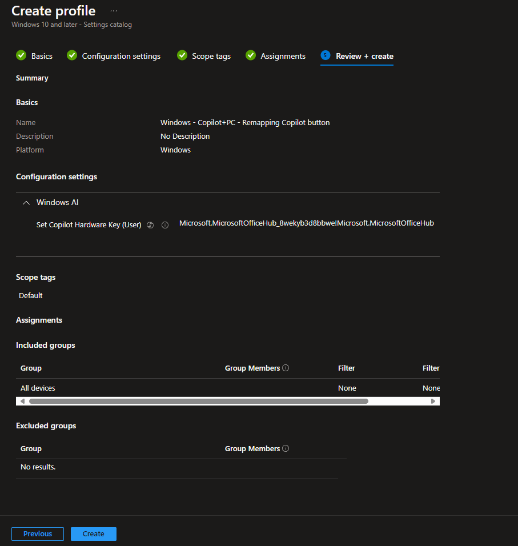Click the Basics step green checkmark icon

click(x=21, y=55)
